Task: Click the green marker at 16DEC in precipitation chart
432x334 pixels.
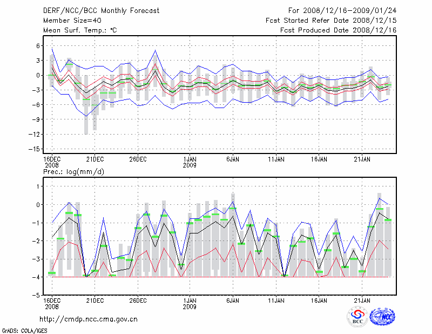Action: [52, 273]
